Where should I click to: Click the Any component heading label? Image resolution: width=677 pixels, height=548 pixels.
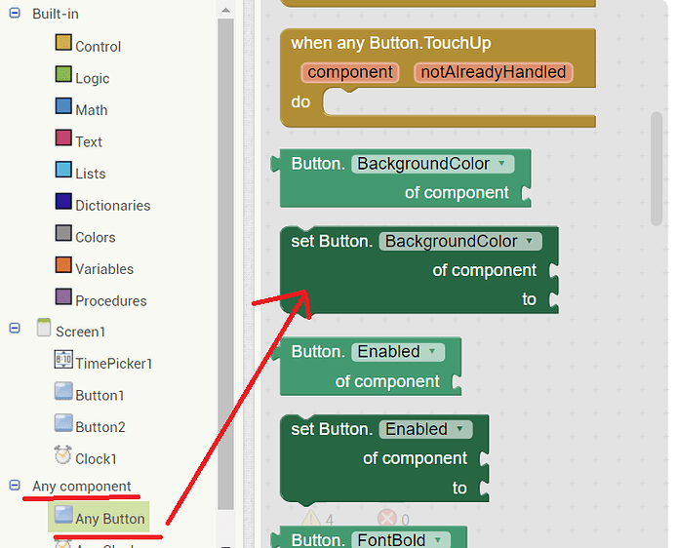tap(81, 487)
